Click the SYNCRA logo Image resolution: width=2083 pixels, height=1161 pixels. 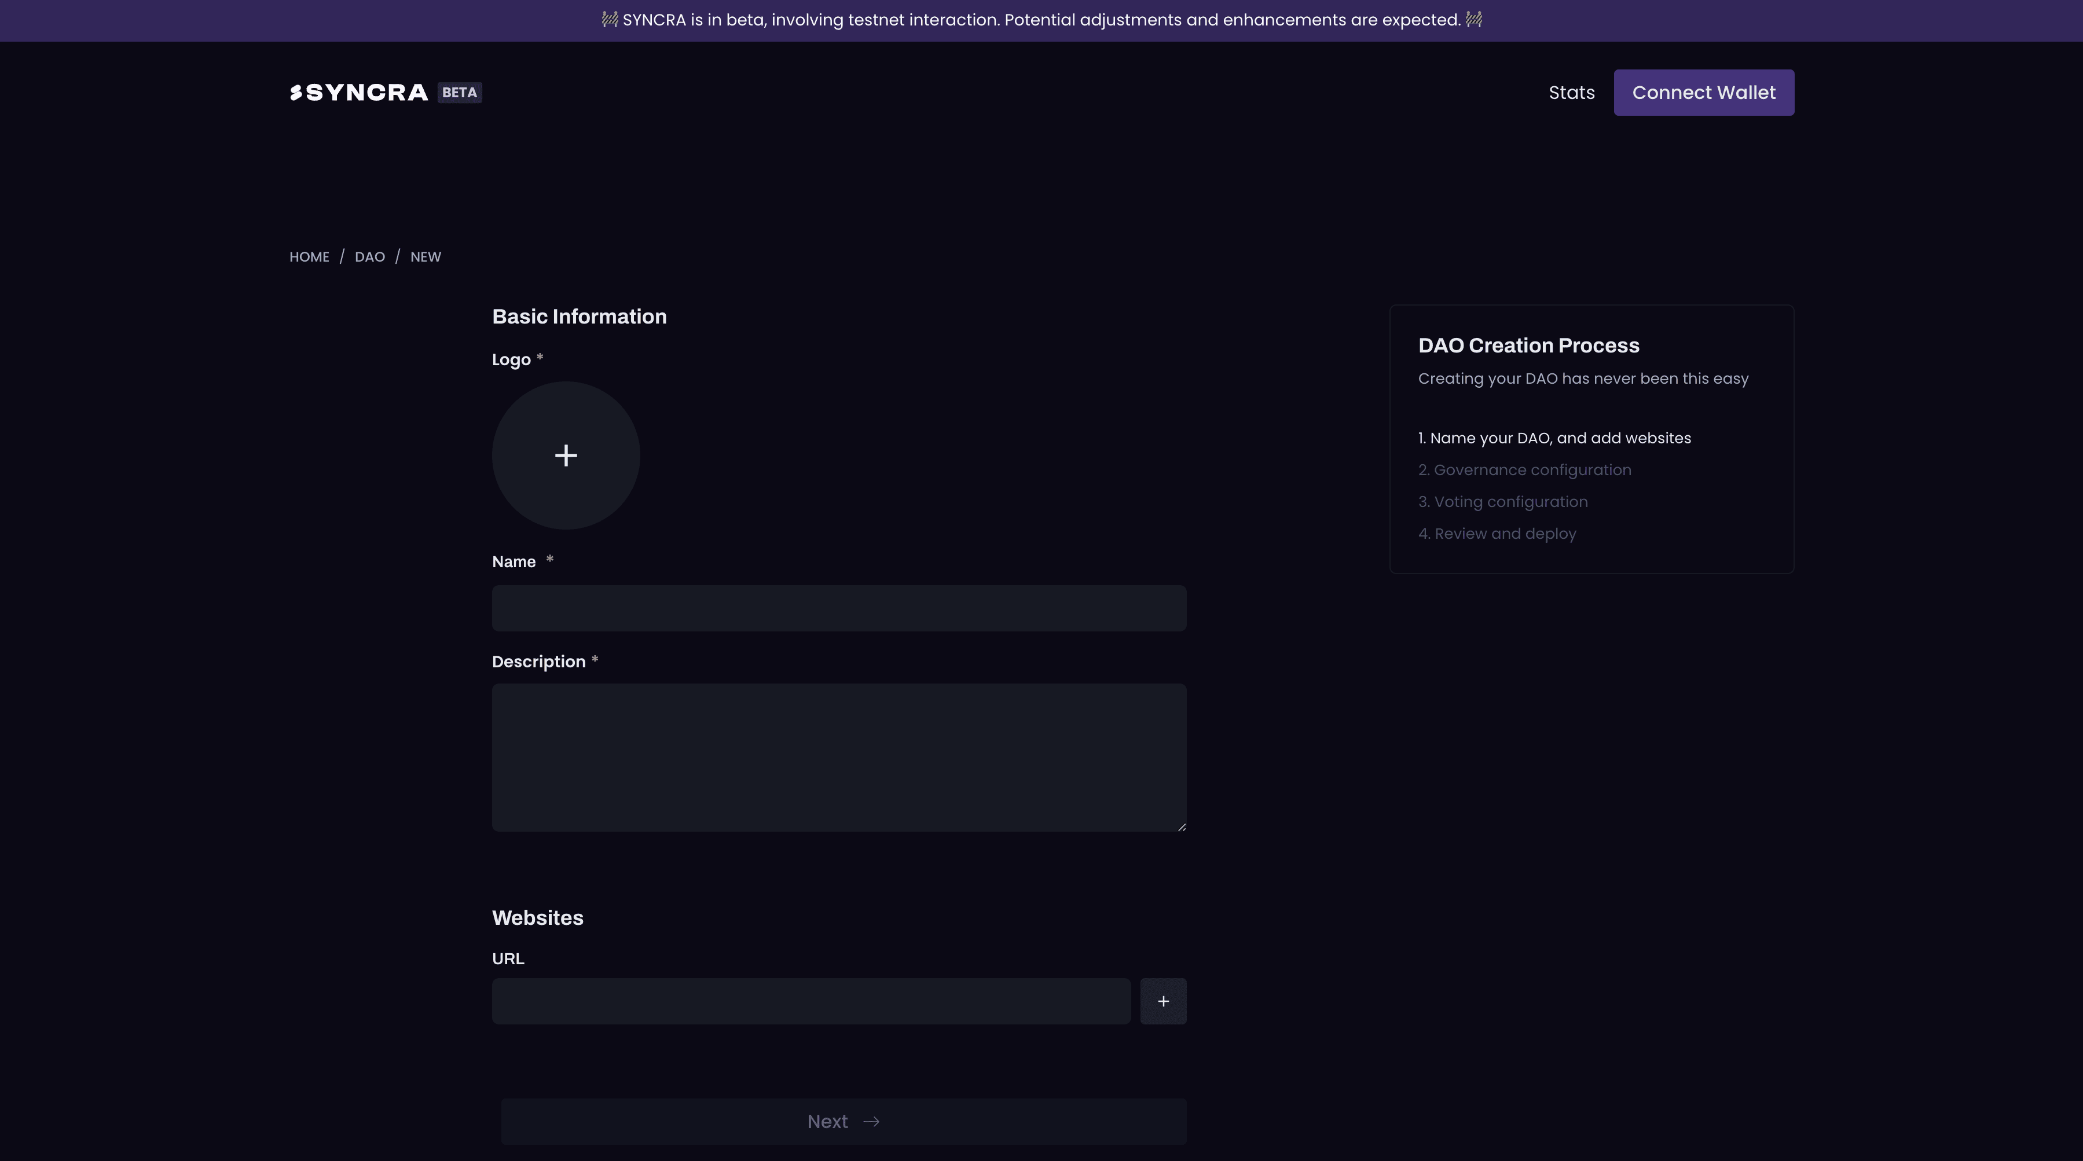pos(359,93)
